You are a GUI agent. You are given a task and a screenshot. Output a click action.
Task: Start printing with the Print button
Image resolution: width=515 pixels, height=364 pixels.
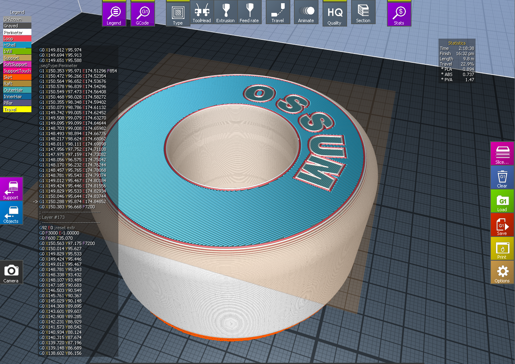(502, 249)
